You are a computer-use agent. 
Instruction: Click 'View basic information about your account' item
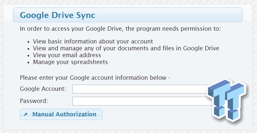tap(93, 42)
